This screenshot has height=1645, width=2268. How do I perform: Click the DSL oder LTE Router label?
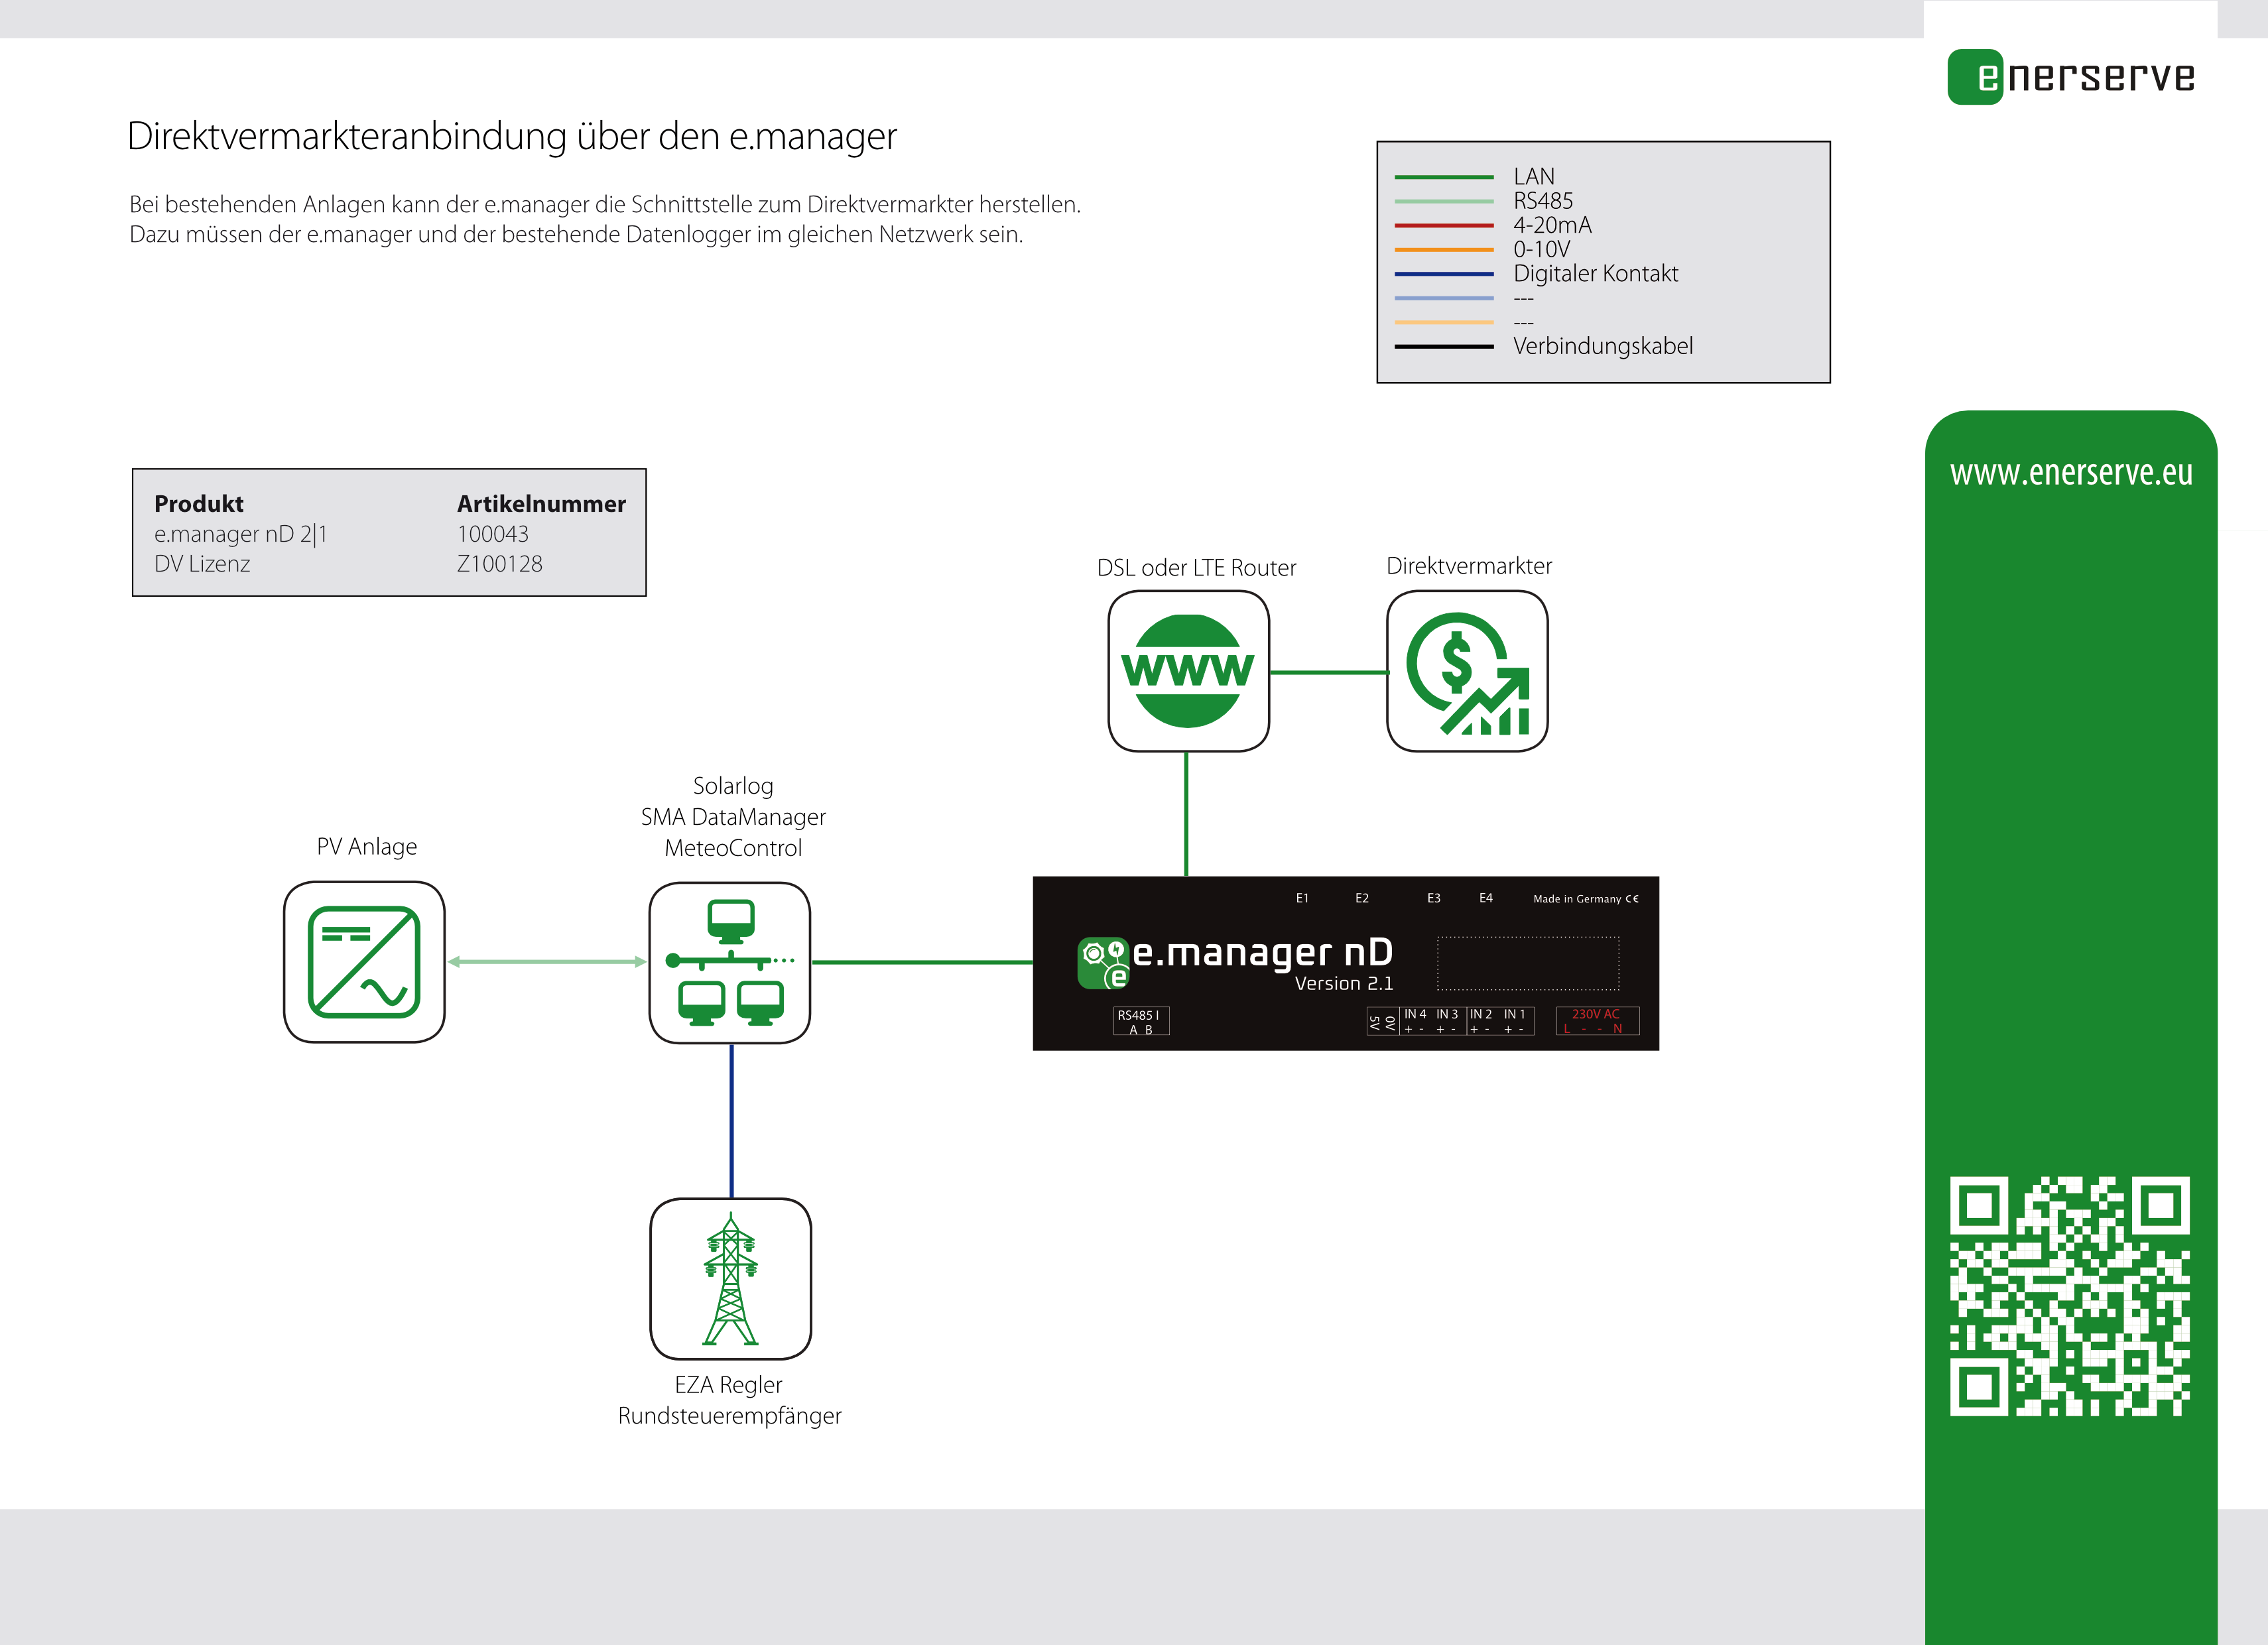pos(1196,568)
